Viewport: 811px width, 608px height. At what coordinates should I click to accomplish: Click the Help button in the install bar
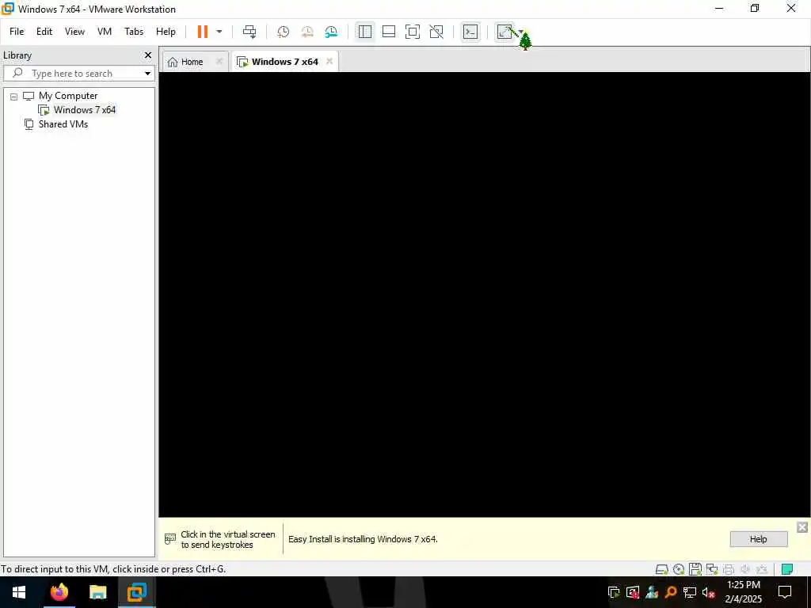pos(758,538)
